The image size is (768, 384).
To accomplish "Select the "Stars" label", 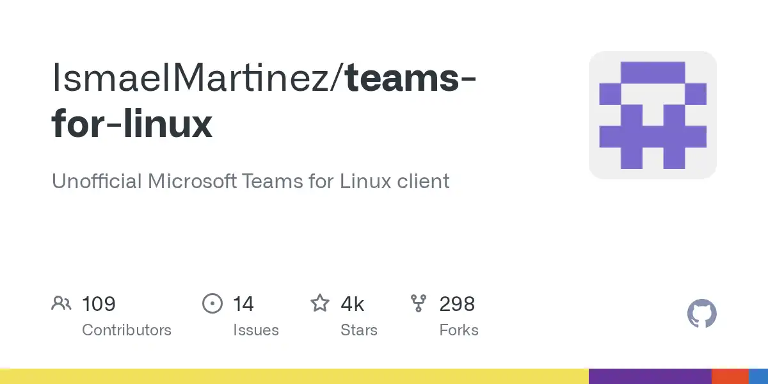I will coord(359,330).
